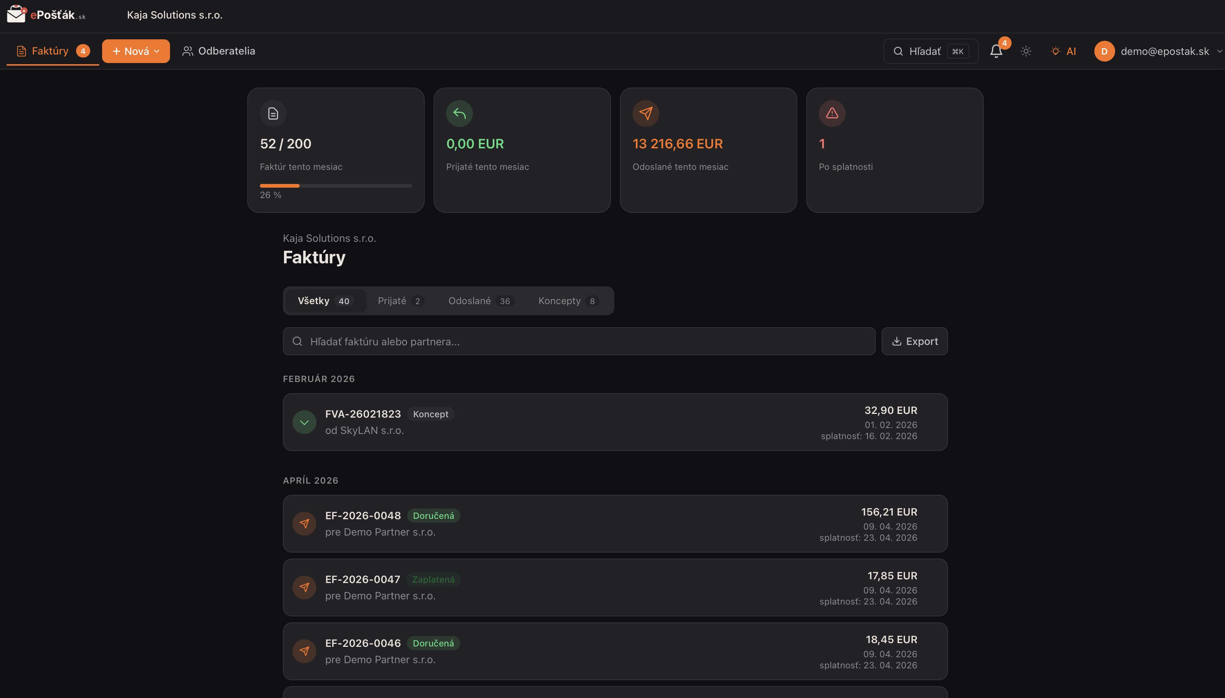Switch to the Koncepty tab
1225x698 pixels.
click(x=567, y=300)
